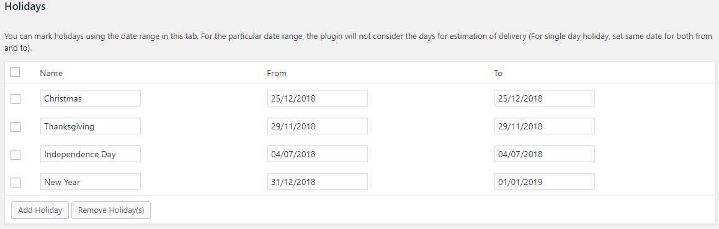This screenshot has height=229, width=719.
Task: Click the Remove Holiday(s) button
Action: (111, 210)
